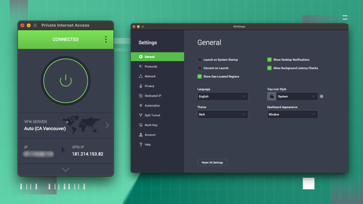Click the Automation lightbulb icon
This screenshot has width=363, height=204.
click(x=141, y=105)
